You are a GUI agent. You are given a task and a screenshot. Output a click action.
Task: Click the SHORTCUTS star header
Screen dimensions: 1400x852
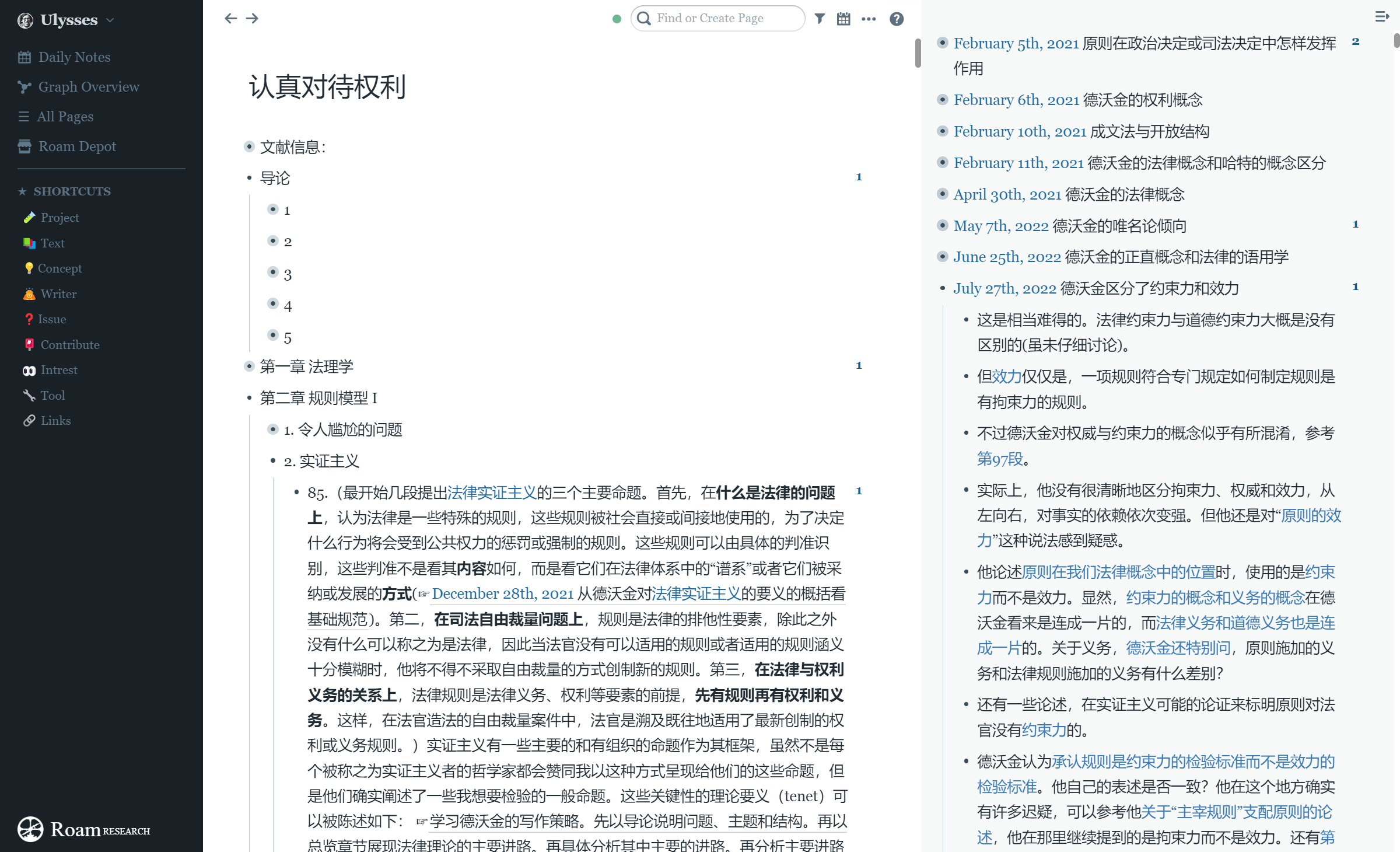click(x=64, y=191)
